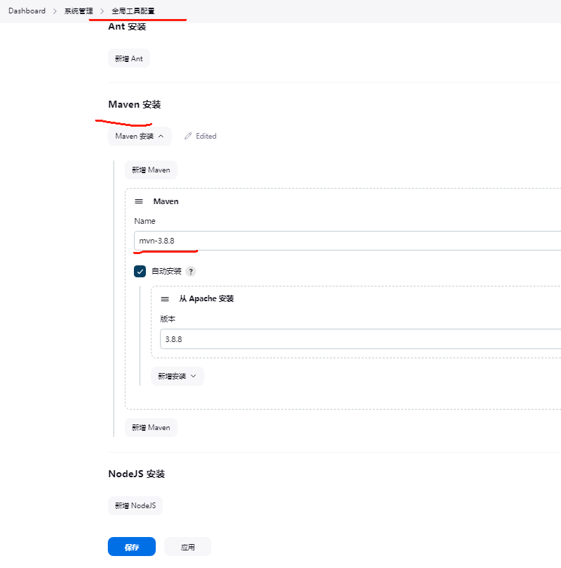Click the 自动安装 label text

click(166, 271)
